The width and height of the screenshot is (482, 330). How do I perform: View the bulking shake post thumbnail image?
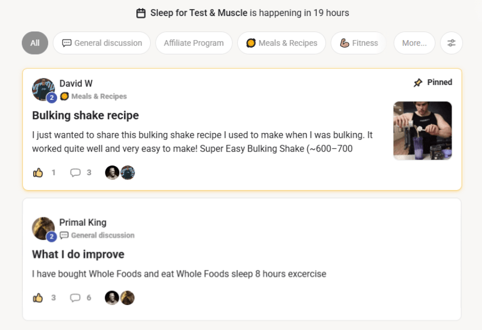(x=422, y=131)
